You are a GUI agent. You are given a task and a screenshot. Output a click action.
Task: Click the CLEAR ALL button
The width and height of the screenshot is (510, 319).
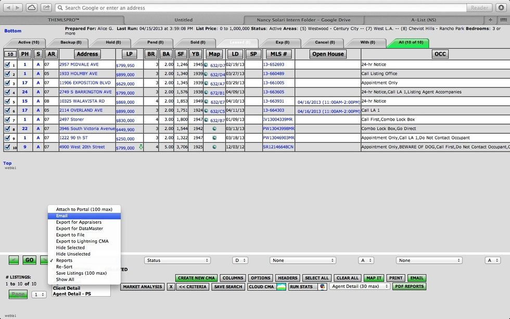point(348,278)
